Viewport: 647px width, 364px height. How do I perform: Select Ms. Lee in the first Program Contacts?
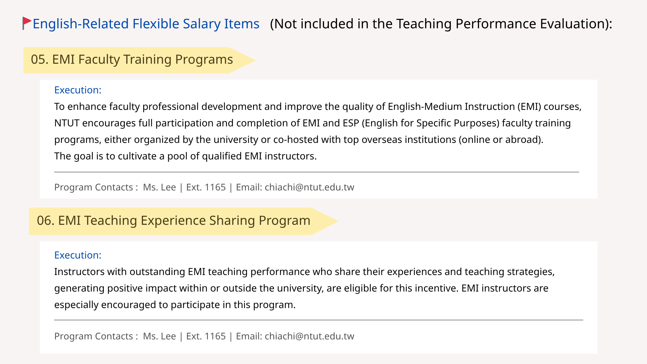click(159, 187)
